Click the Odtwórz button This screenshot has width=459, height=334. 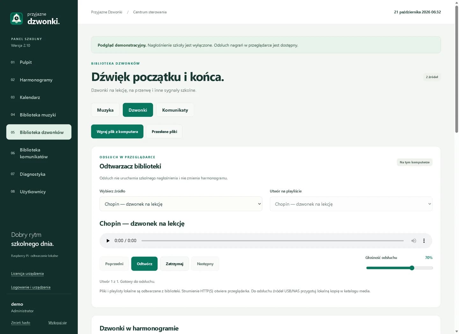[144, 264]
